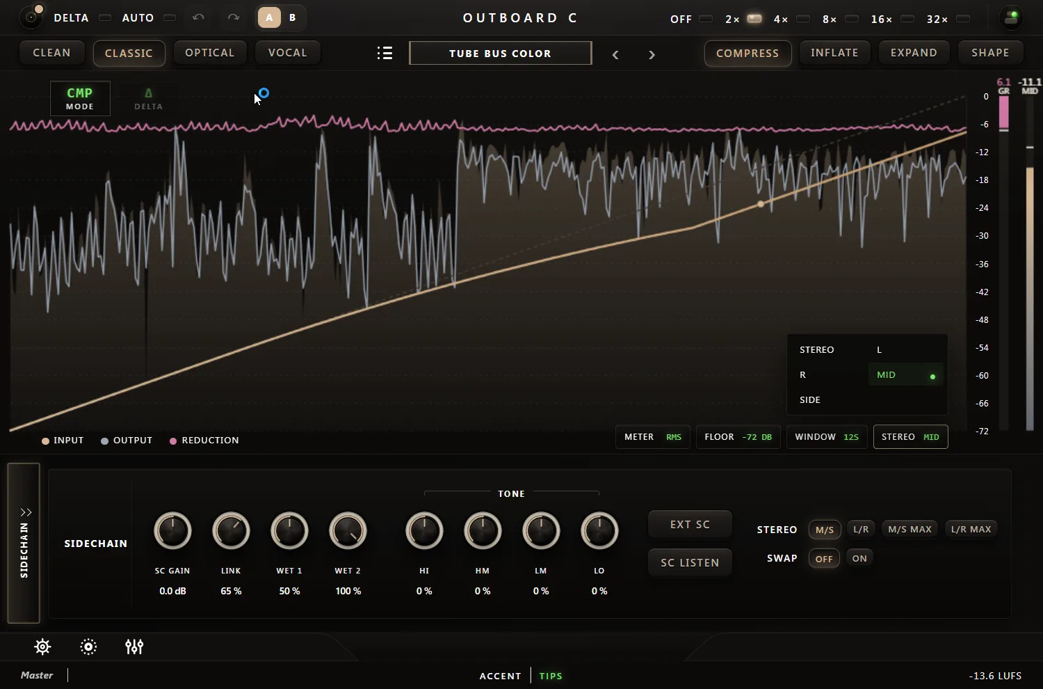Switch to SHAPE mode
Screen dimensions: 1043x689
[990, 53]
